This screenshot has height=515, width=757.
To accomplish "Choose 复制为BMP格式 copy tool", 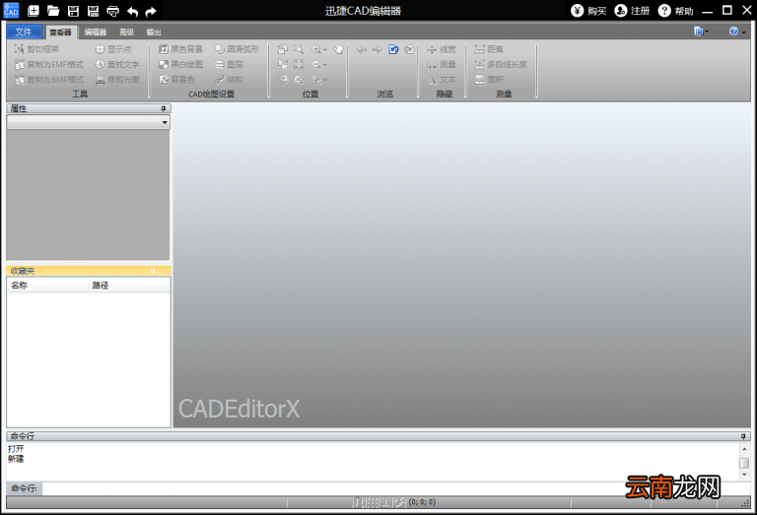I will pos(49,80).
